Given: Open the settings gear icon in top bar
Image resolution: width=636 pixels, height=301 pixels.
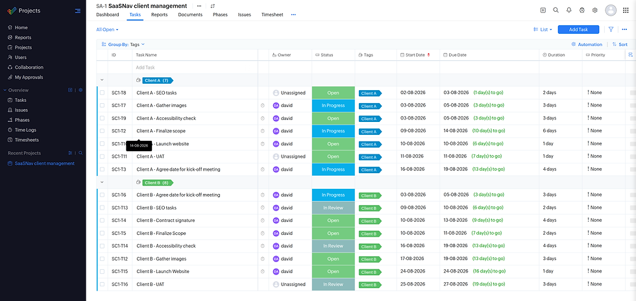Looking at the screenshot, I should point(595,10).
